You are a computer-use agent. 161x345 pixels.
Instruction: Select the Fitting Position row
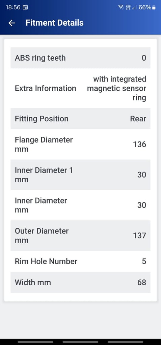tap(80, 119)
